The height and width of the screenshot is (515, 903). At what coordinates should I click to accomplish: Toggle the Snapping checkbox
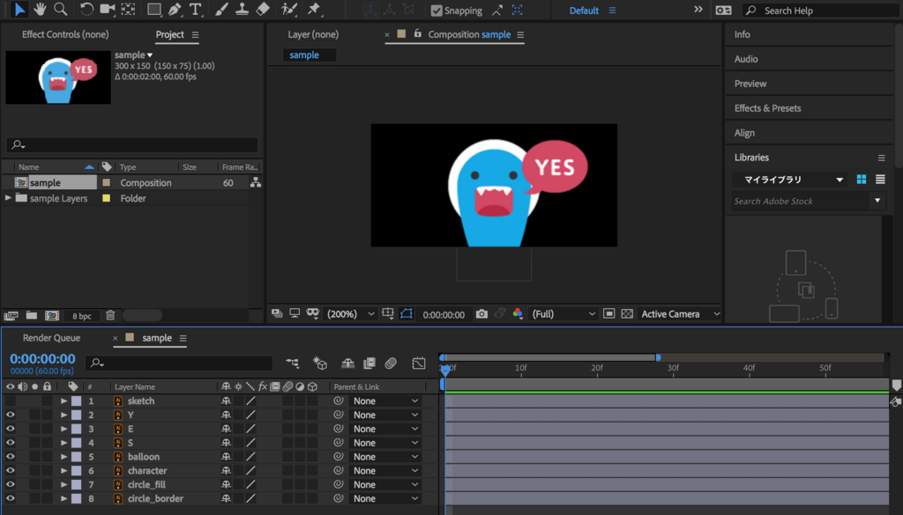[x=437, y=11]
